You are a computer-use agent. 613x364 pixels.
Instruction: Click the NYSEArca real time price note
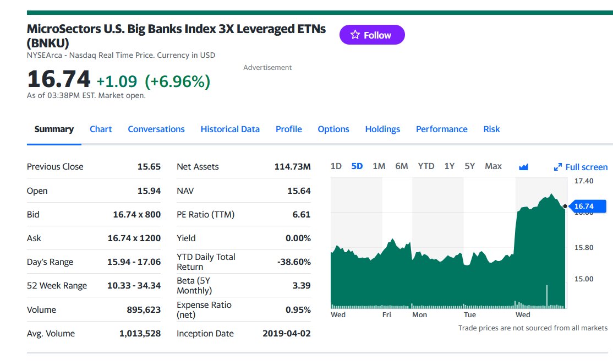point(121,55)
